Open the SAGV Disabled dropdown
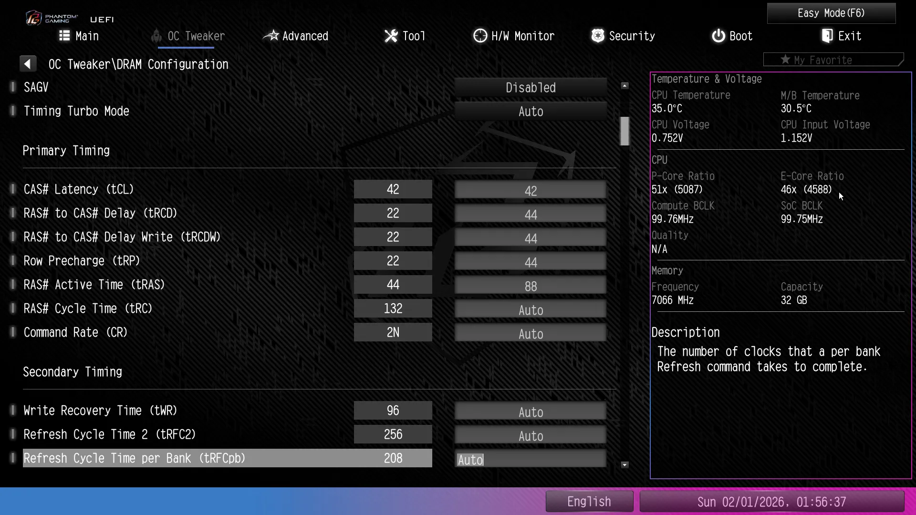The width and height of the screenshot is (916, 515). 530,88
